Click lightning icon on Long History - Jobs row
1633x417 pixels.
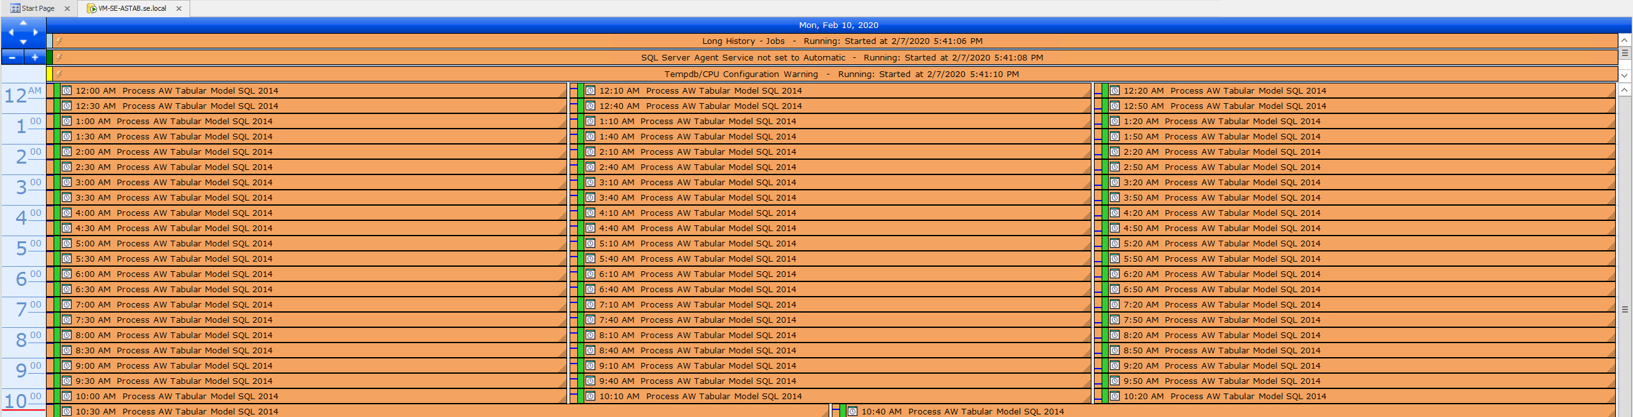[59, 41]
